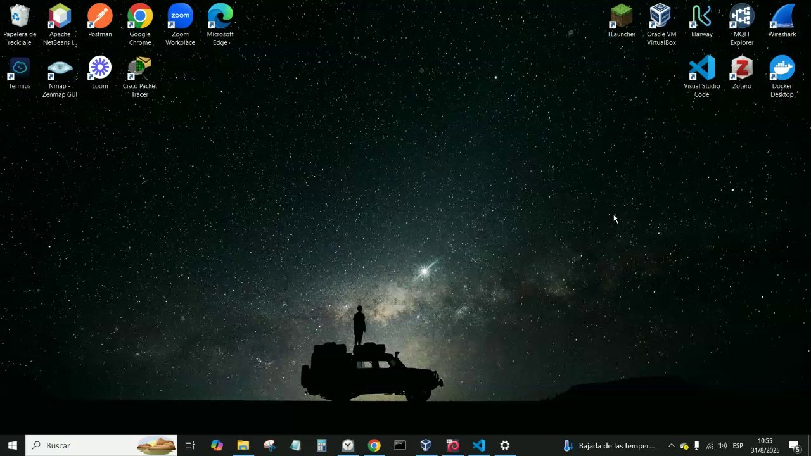Open Settings gear on the taskbar
Viewport: 811px width, 456px height.
(505, 445)
